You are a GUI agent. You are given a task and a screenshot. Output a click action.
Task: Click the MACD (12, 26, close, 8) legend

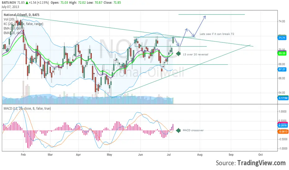[27, 108]
